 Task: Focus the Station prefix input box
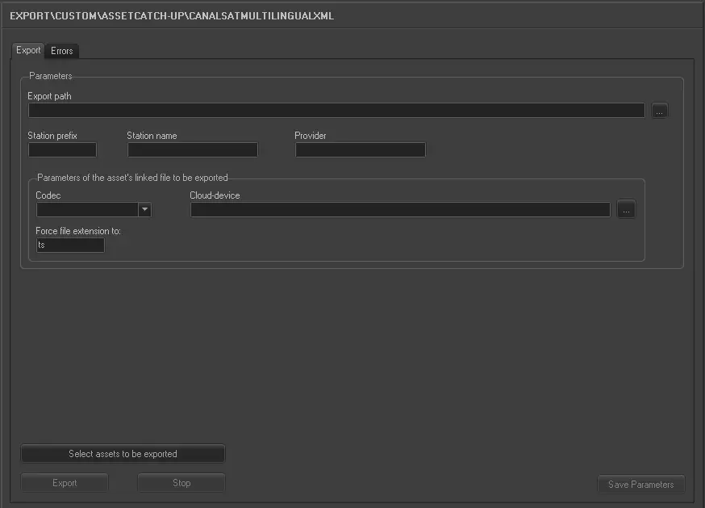click(62, 149)
